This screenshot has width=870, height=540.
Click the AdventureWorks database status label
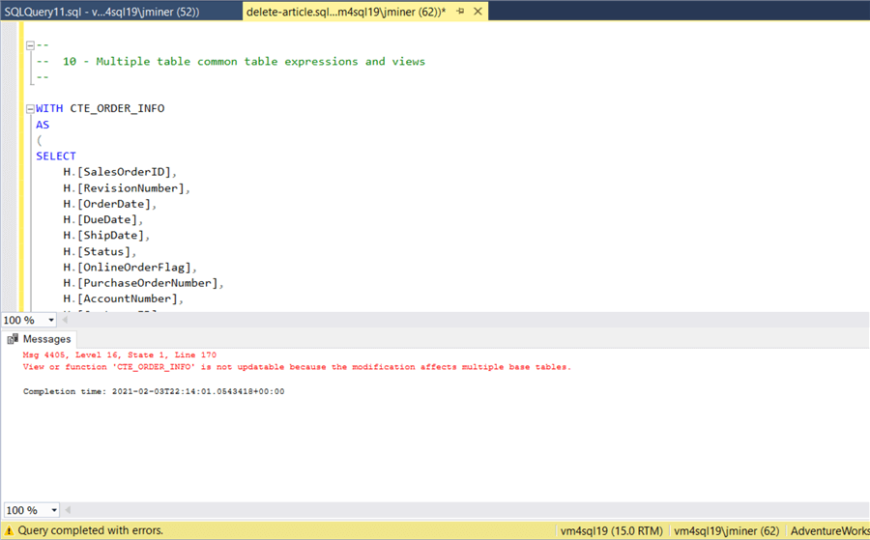pos(829,531)
